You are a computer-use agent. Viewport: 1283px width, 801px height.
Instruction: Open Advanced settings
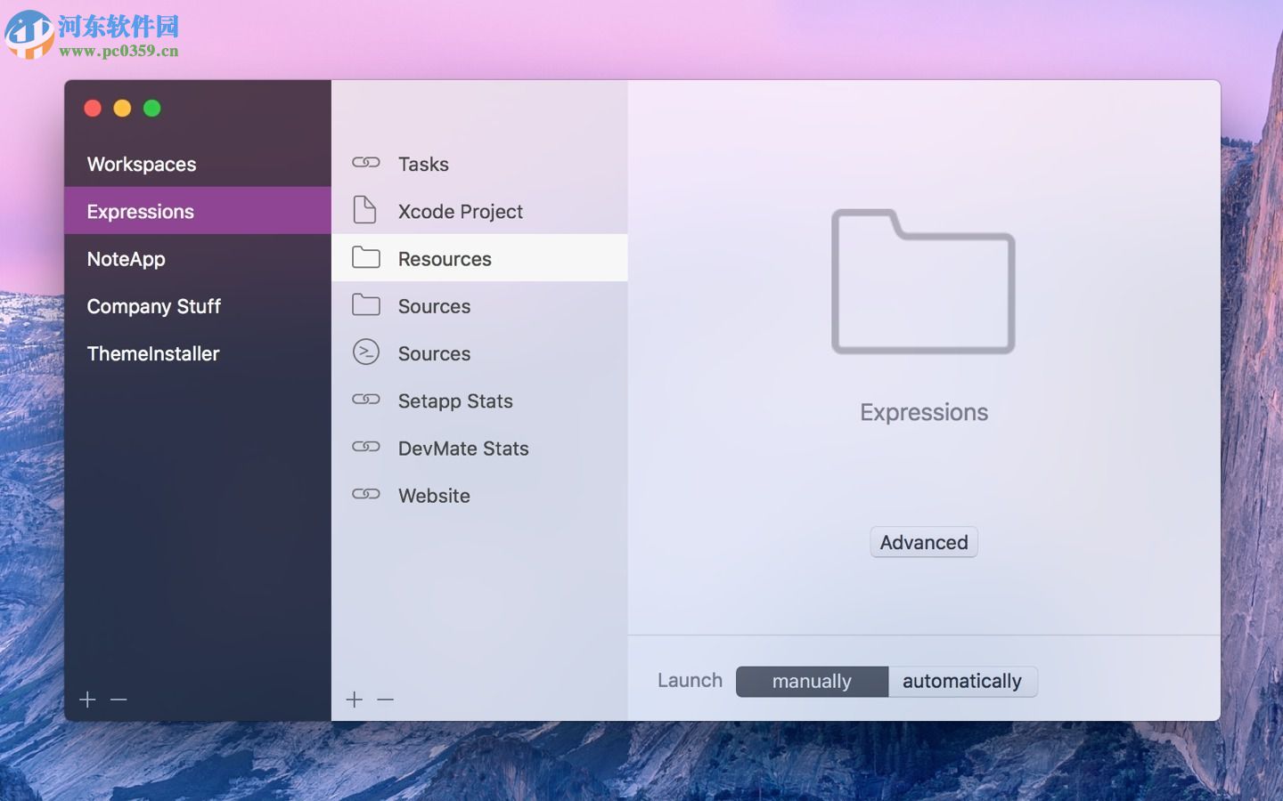(924, 542)
